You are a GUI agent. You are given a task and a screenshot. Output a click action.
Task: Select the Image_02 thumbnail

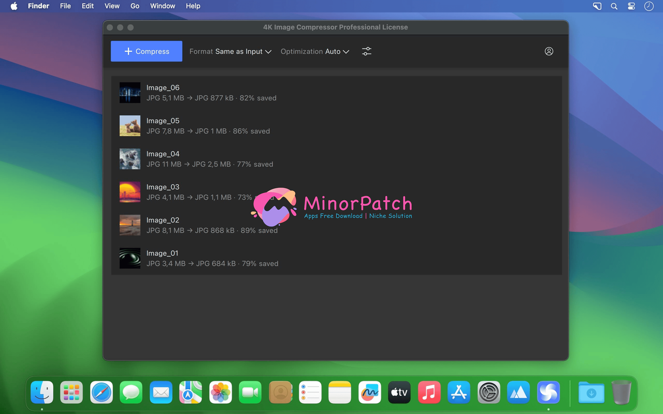(130, 225)
